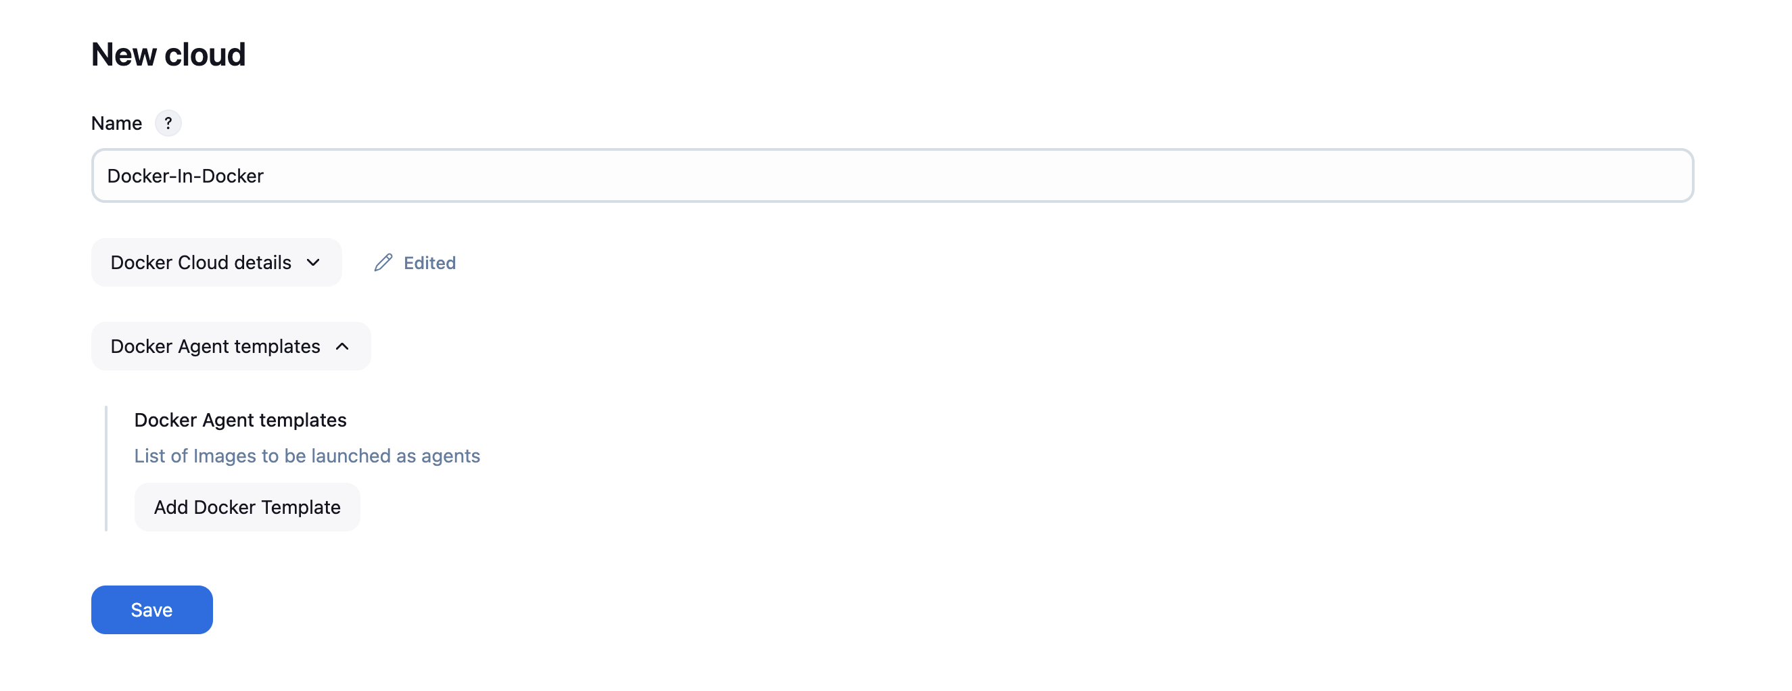Click the List of Images description text
The height and width of the screenshot is (691, 1792).
point(307,456)
